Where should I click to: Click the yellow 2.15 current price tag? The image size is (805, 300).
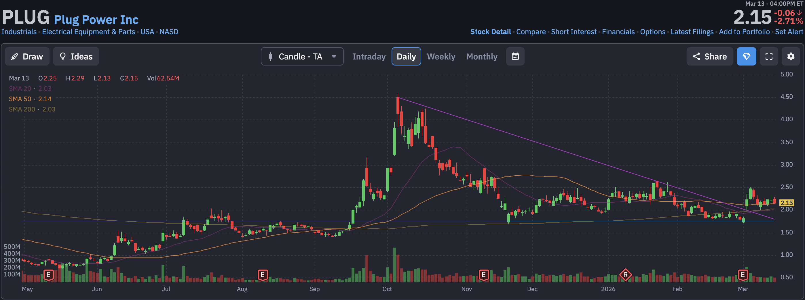point(787,203)
